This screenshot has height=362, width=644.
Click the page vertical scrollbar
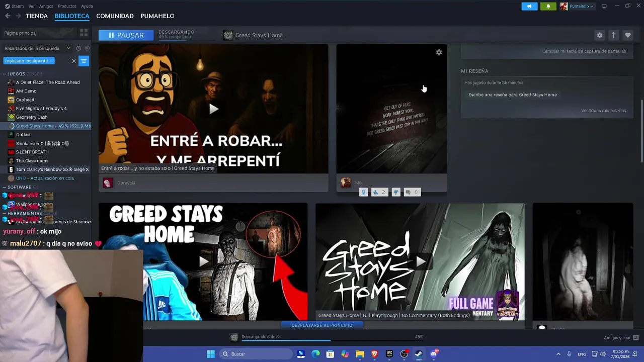[641, 131]
